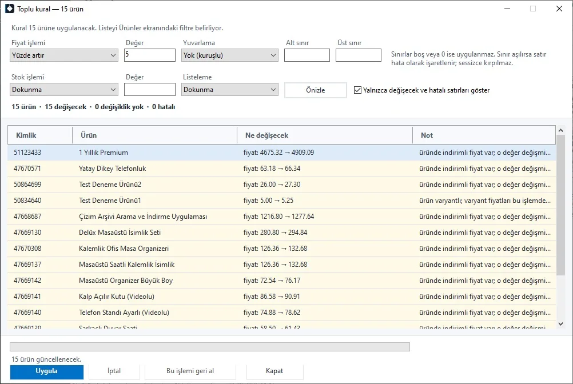This screenshot has width=573, height=384.
Task: Select the '1 Yıllık Premium' row
Action: pos(282,153)
